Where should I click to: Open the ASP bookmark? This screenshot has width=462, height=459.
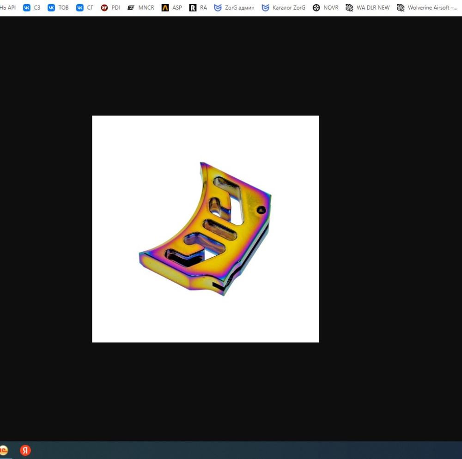pos(172,8)
